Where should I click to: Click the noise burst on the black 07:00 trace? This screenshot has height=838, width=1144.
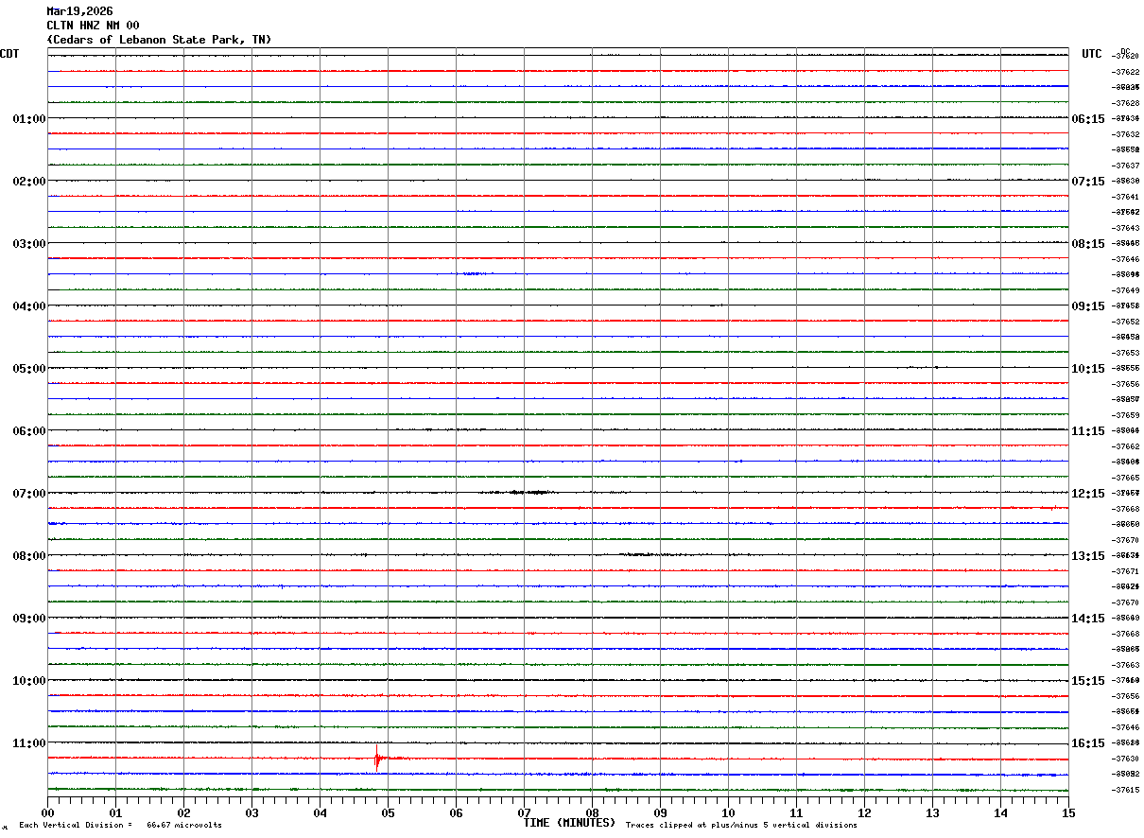(519, 492)
